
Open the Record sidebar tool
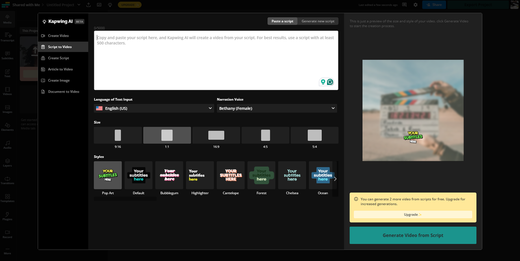point(7,234)
